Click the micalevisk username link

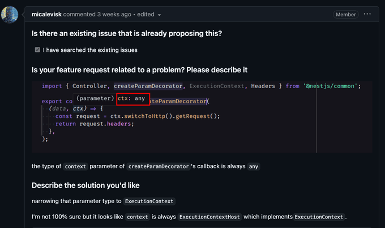coord(46,15)
